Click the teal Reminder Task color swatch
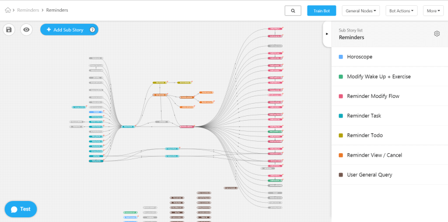This screenshot has width=448, height=222. click(x=341, y=116)
